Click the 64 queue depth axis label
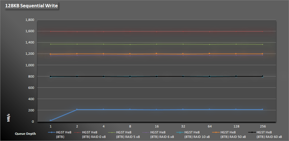289x141 pixels. [x=209, y=126]
